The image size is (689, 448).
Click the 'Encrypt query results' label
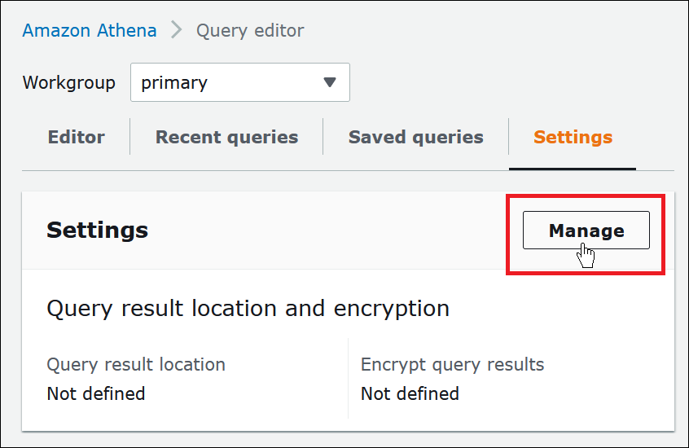[x=452, y=364]
